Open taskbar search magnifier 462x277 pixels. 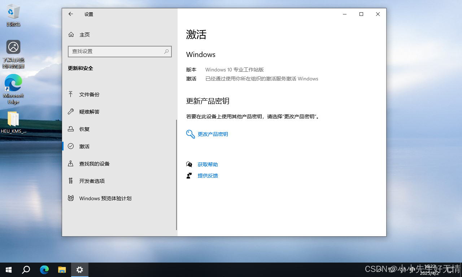(26, 270)
